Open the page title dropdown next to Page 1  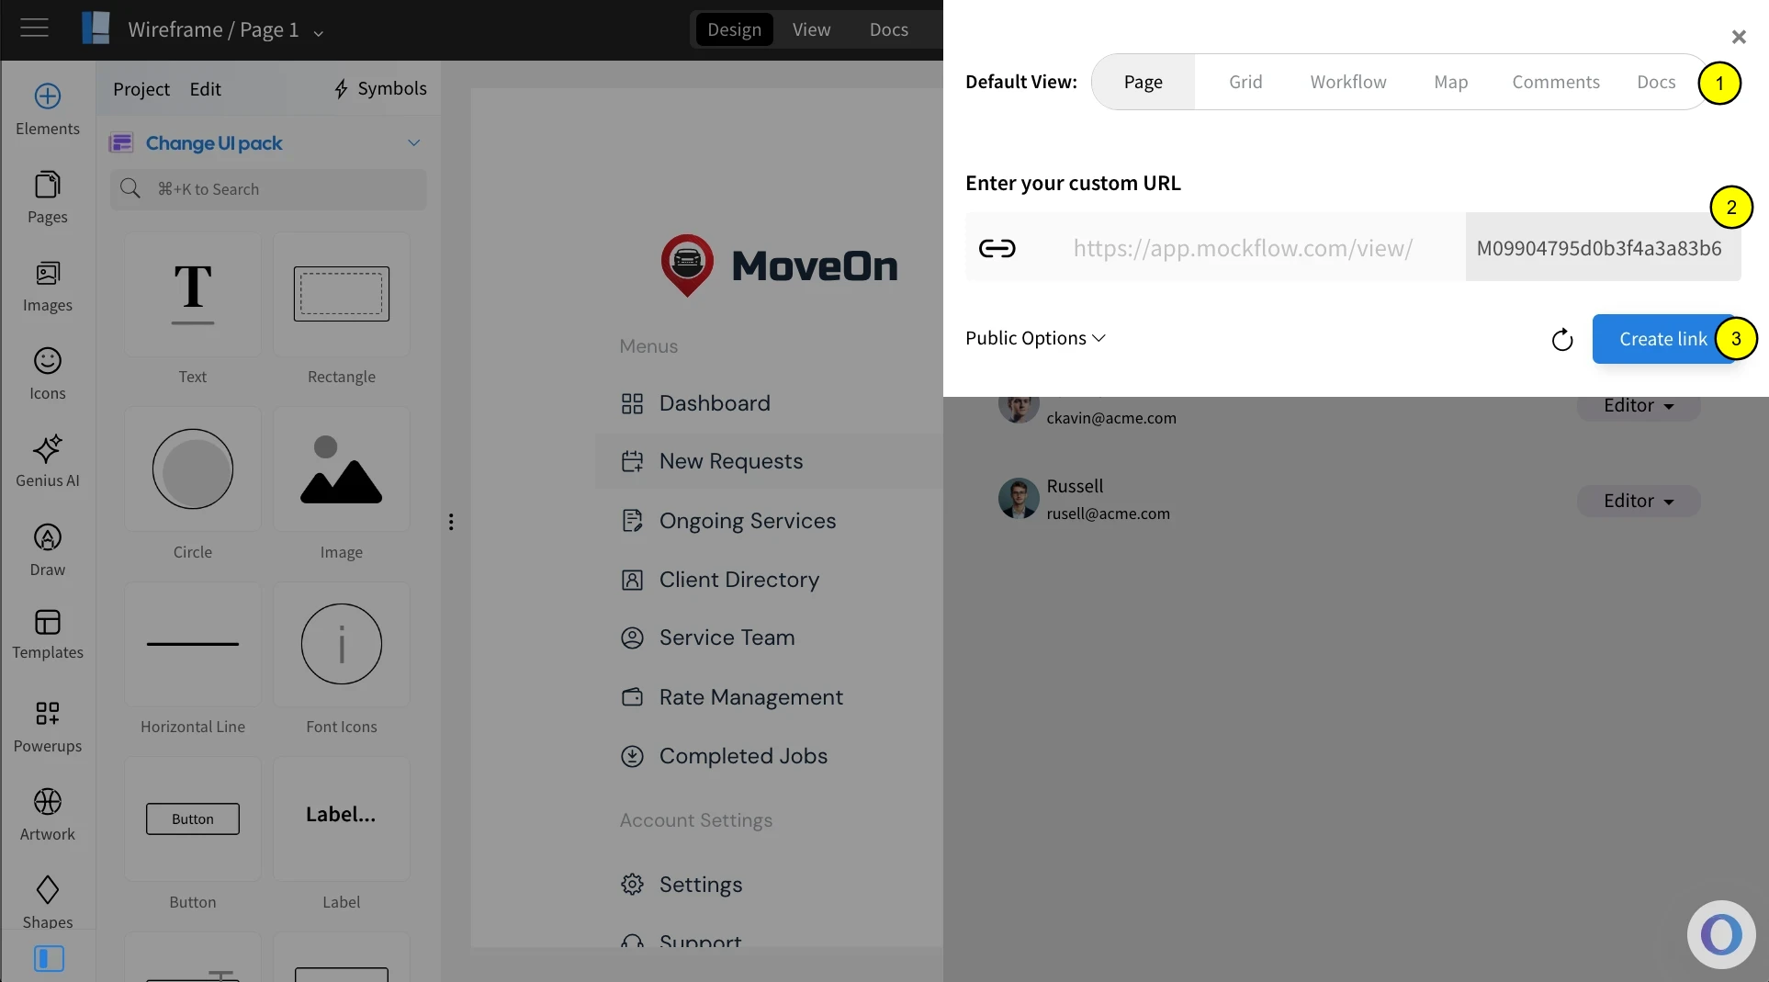[x=319, y=33]
